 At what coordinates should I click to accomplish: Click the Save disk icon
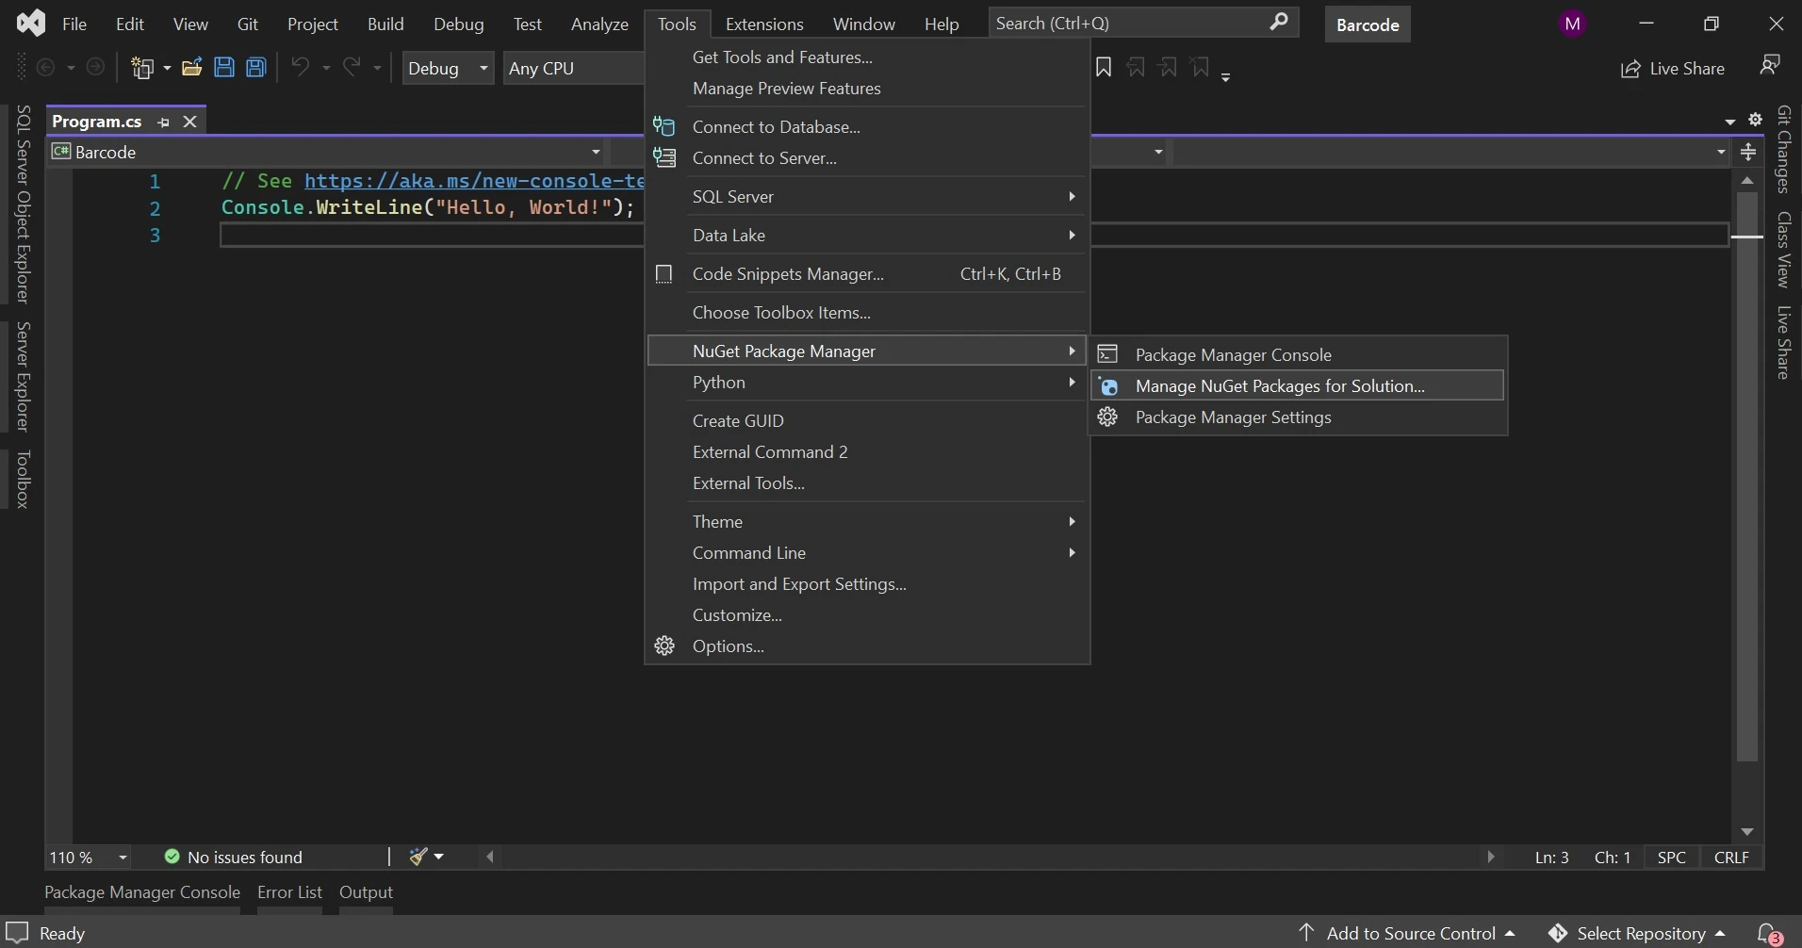(224, 68)
